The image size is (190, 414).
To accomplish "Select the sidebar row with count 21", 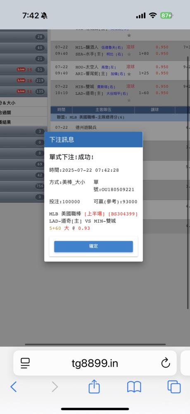I will tap(24, 59).
